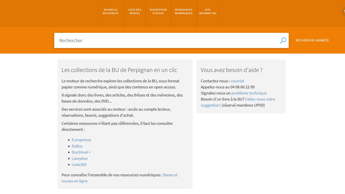This screenshot has width=345, height=194.
Task: Visit Site Internet BU from the menu
Action: coord(207,12)
